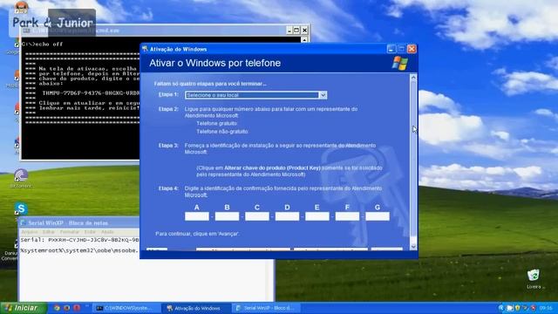The image size is (558, 314).
Task: Click confirmation ID field G
Action: [x=378, y=216]
